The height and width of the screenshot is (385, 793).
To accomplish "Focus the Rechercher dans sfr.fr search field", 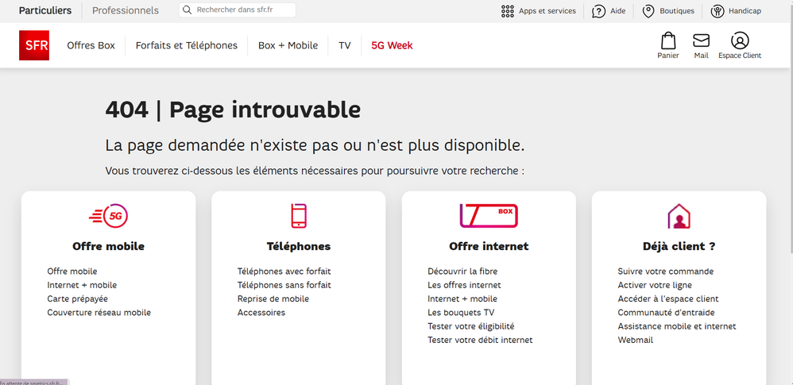I will coord(238,10).
